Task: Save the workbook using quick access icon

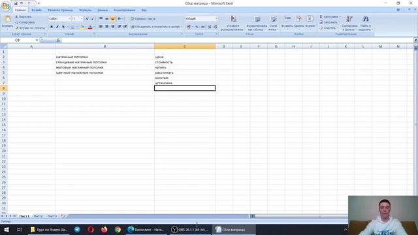Action: 16,3
